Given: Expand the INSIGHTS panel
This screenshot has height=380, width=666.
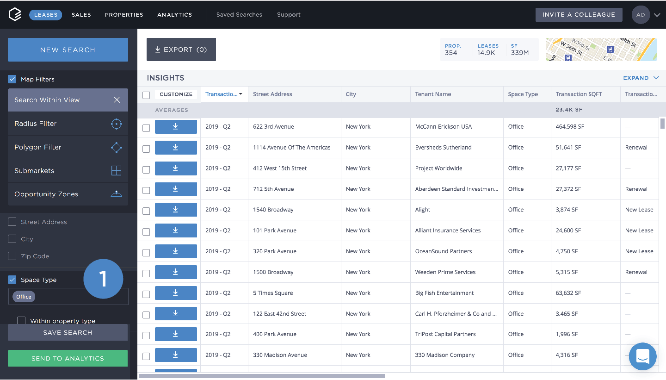Looking at the screenshot, I should pos(641,78).
